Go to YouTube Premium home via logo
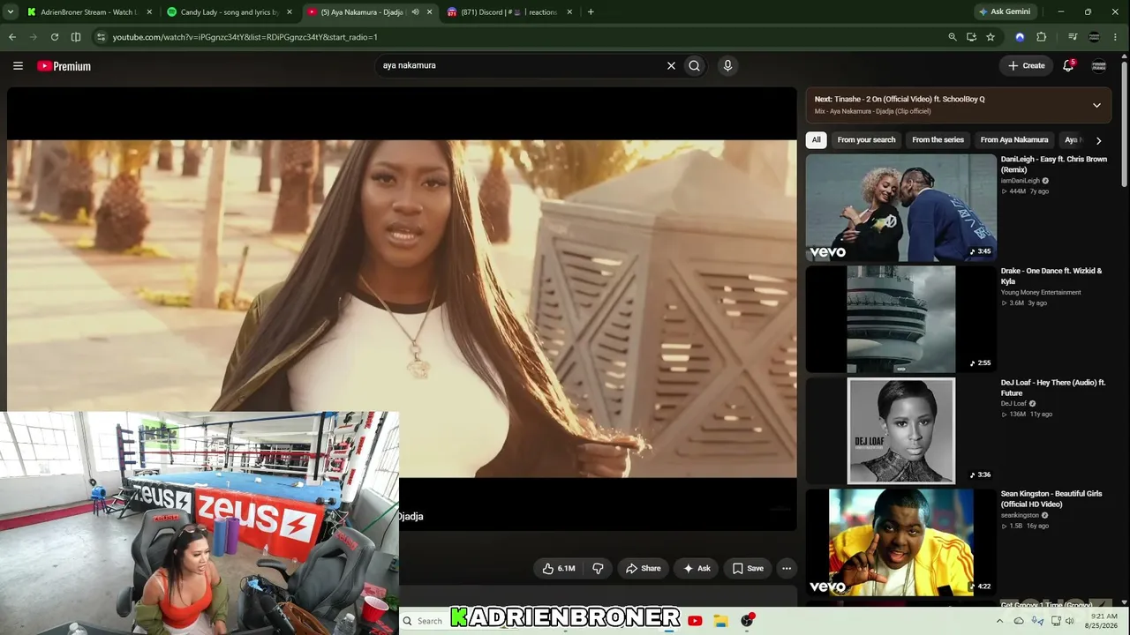Screen dimensions: 1130x635 tap(64, 66)
